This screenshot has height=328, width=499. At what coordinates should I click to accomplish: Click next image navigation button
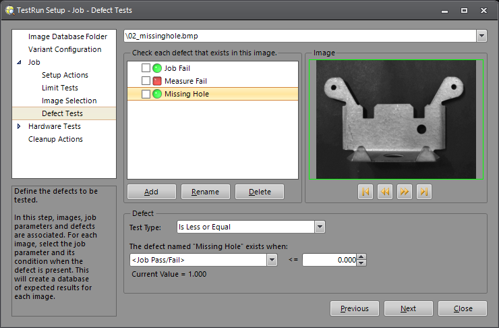pyautogui.click(x=404, y=192)
